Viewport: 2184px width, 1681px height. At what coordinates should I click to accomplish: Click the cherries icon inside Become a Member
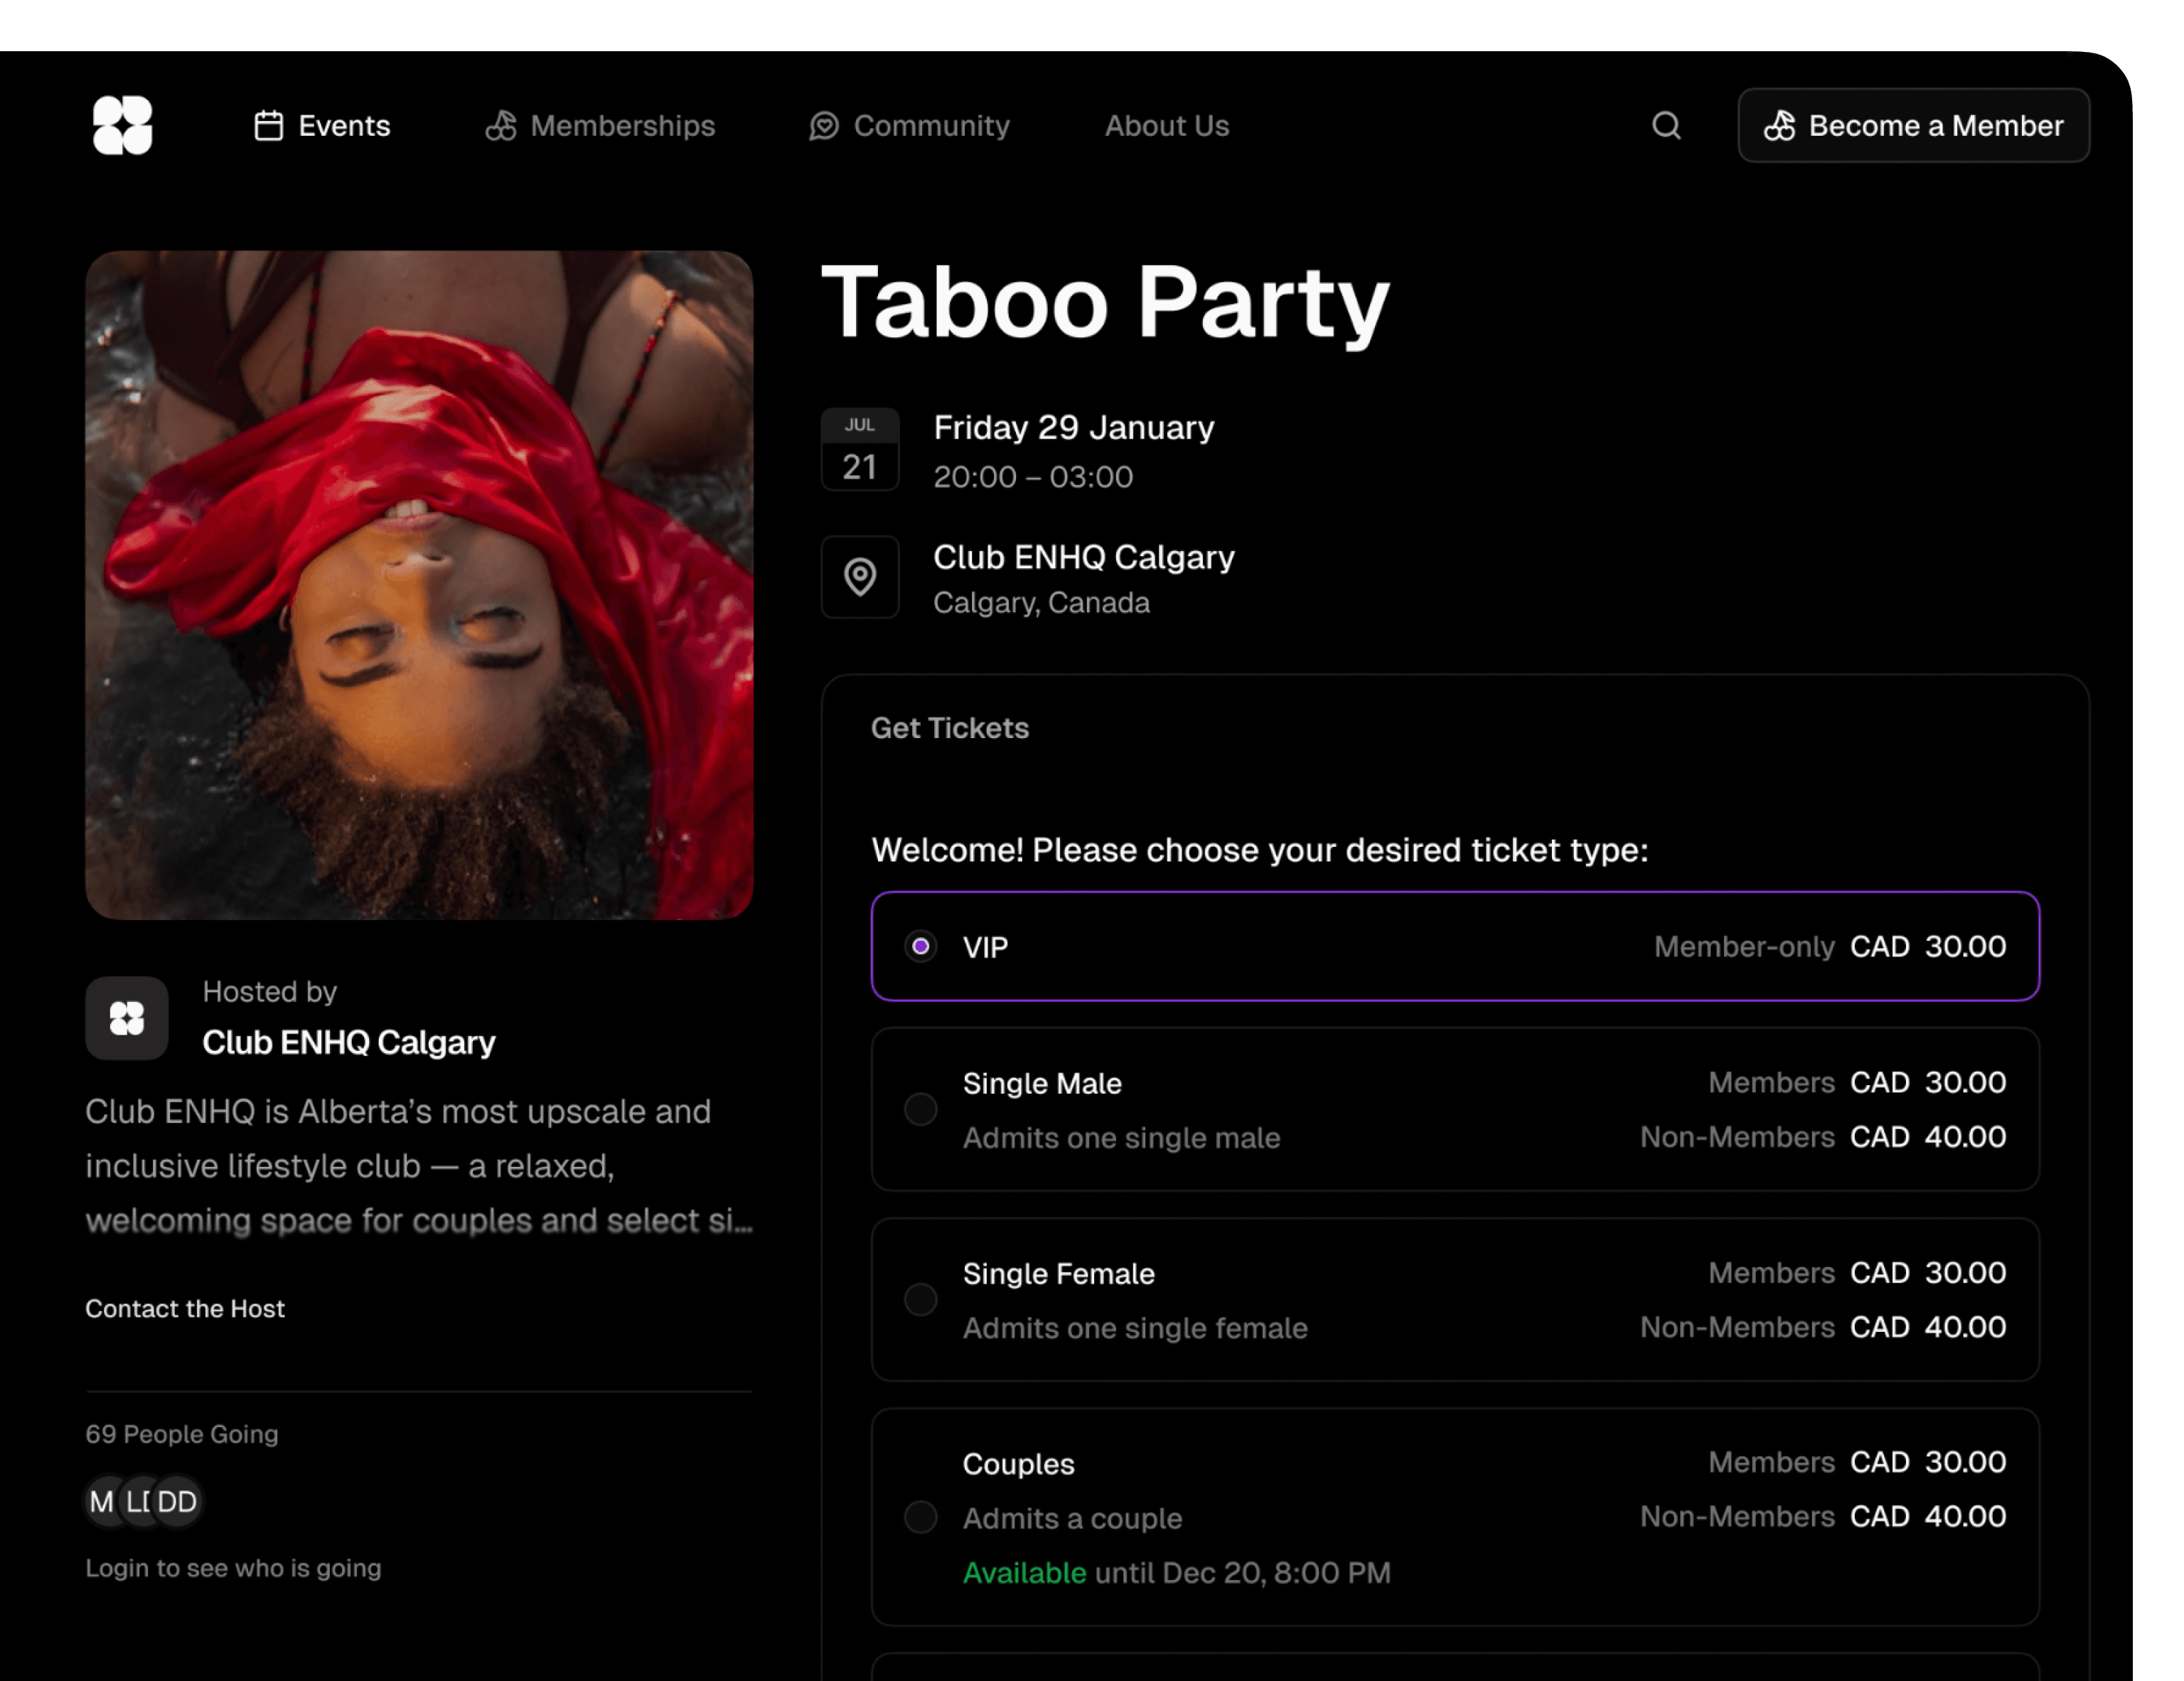pos(1782,126)
